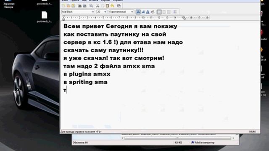
Task: Click the Find binoculars icon
Action: [91, 5]
